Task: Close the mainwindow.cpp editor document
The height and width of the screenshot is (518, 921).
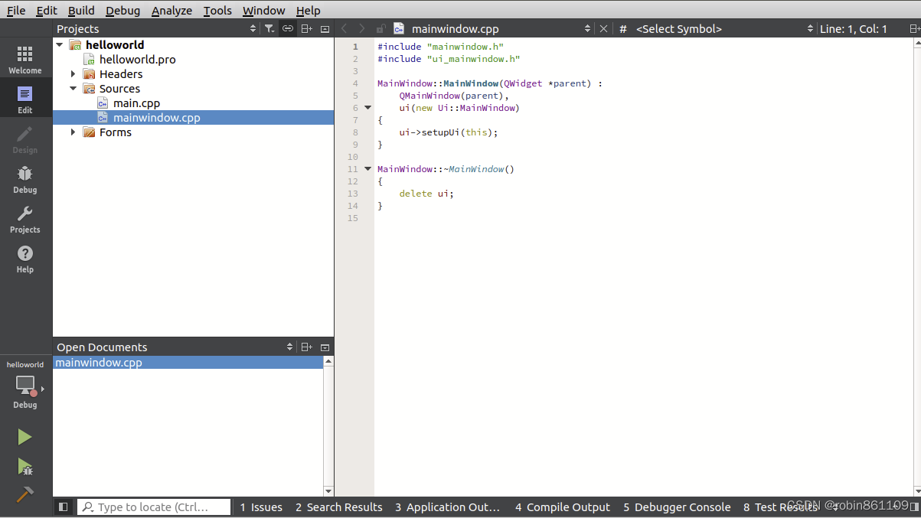Action: point(603,28)
